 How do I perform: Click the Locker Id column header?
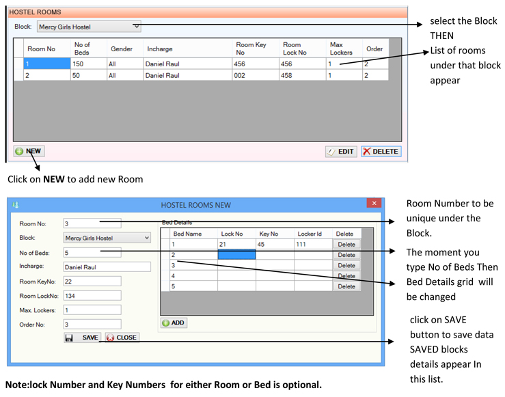313,234
